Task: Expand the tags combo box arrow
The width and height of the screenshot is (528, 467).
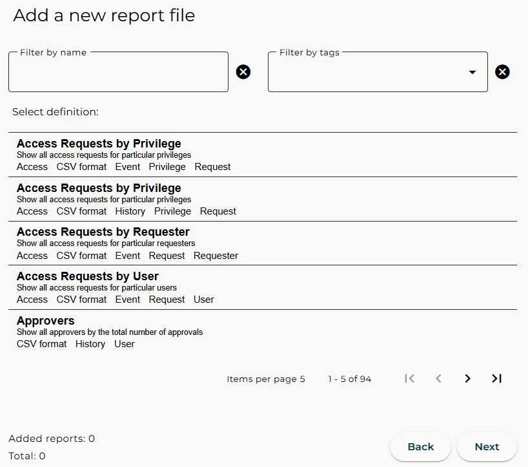Action: point(472,71)
